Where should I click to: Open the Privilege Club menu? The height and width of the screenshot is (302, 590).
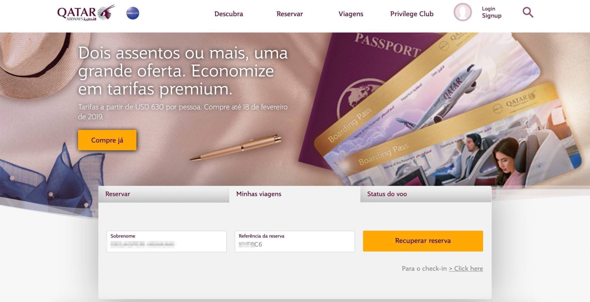pyautogui.click(x=412, y=14)
